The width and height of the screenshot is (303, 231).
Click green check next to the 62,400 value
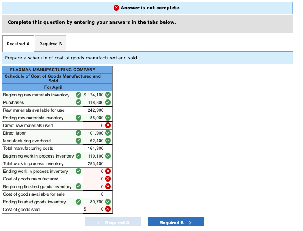click(108, 141)
